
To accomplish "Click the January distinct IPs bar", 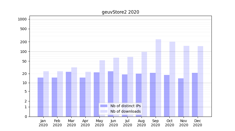I will (40, 97).
